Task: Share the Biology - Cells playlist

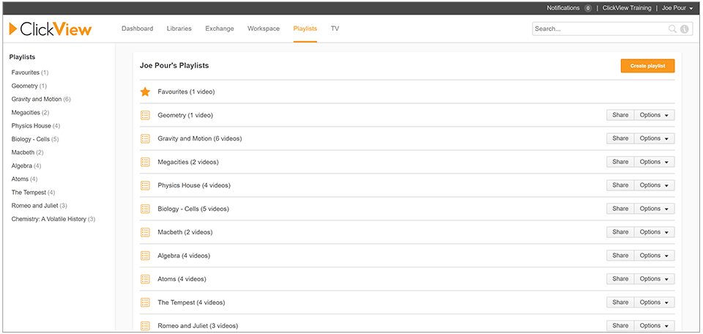Action: 620,209
